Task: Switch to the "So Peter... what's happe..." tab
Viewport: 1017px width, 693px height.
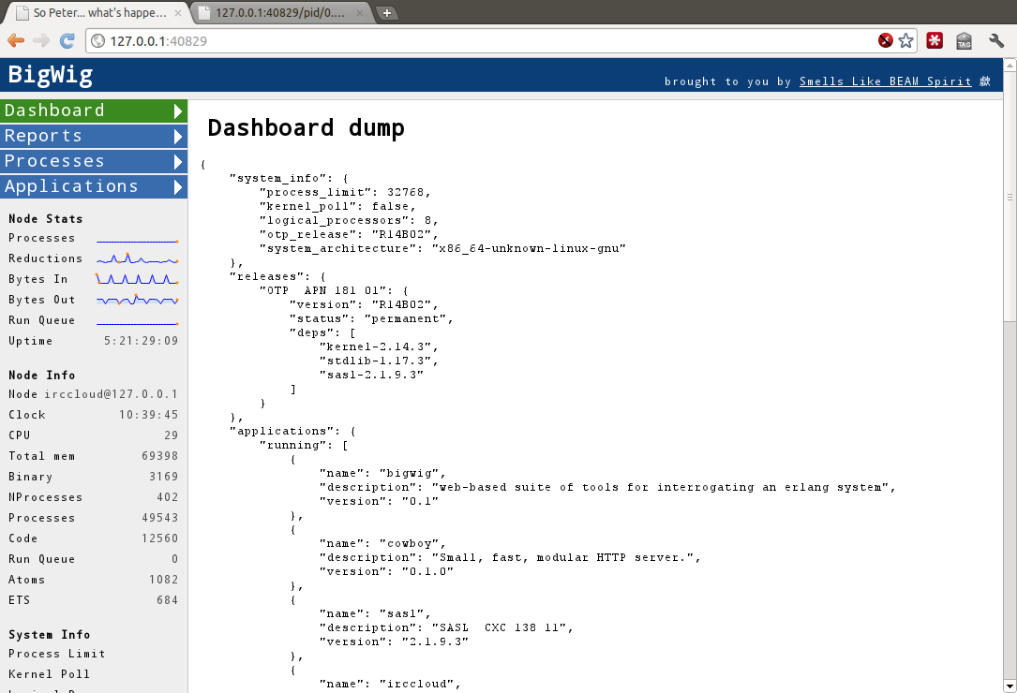Action: point(96,13)
